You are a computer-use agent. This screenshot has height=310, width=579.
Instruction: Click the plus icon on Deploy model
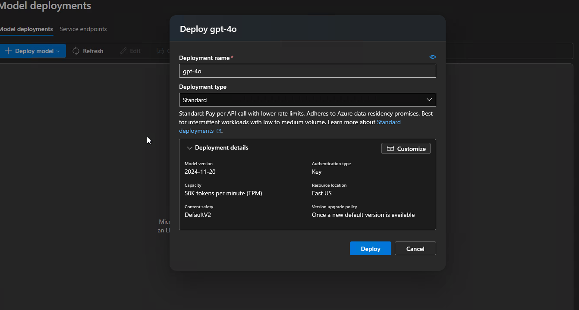coord(8,51)
